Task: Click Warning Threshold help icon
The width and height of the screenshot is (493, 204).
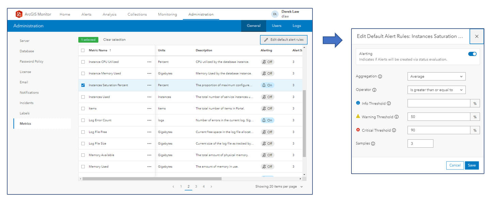Action: [x=396, y=117]
